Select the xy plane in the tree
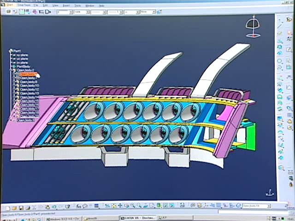 point(22,55)
